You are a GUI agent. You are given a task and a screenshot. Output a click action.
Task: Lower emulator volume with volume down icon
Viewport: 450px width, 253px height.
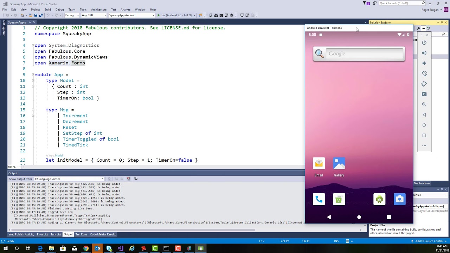[424, 63]
